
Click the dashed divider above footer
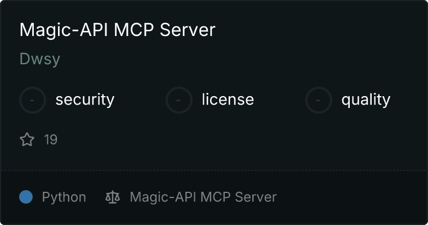point(214,170)
